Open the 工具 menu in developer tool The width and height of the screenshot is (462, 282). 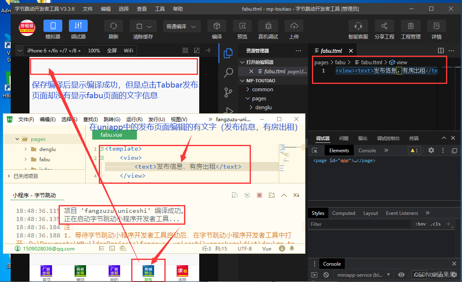(x=160, y=9)
